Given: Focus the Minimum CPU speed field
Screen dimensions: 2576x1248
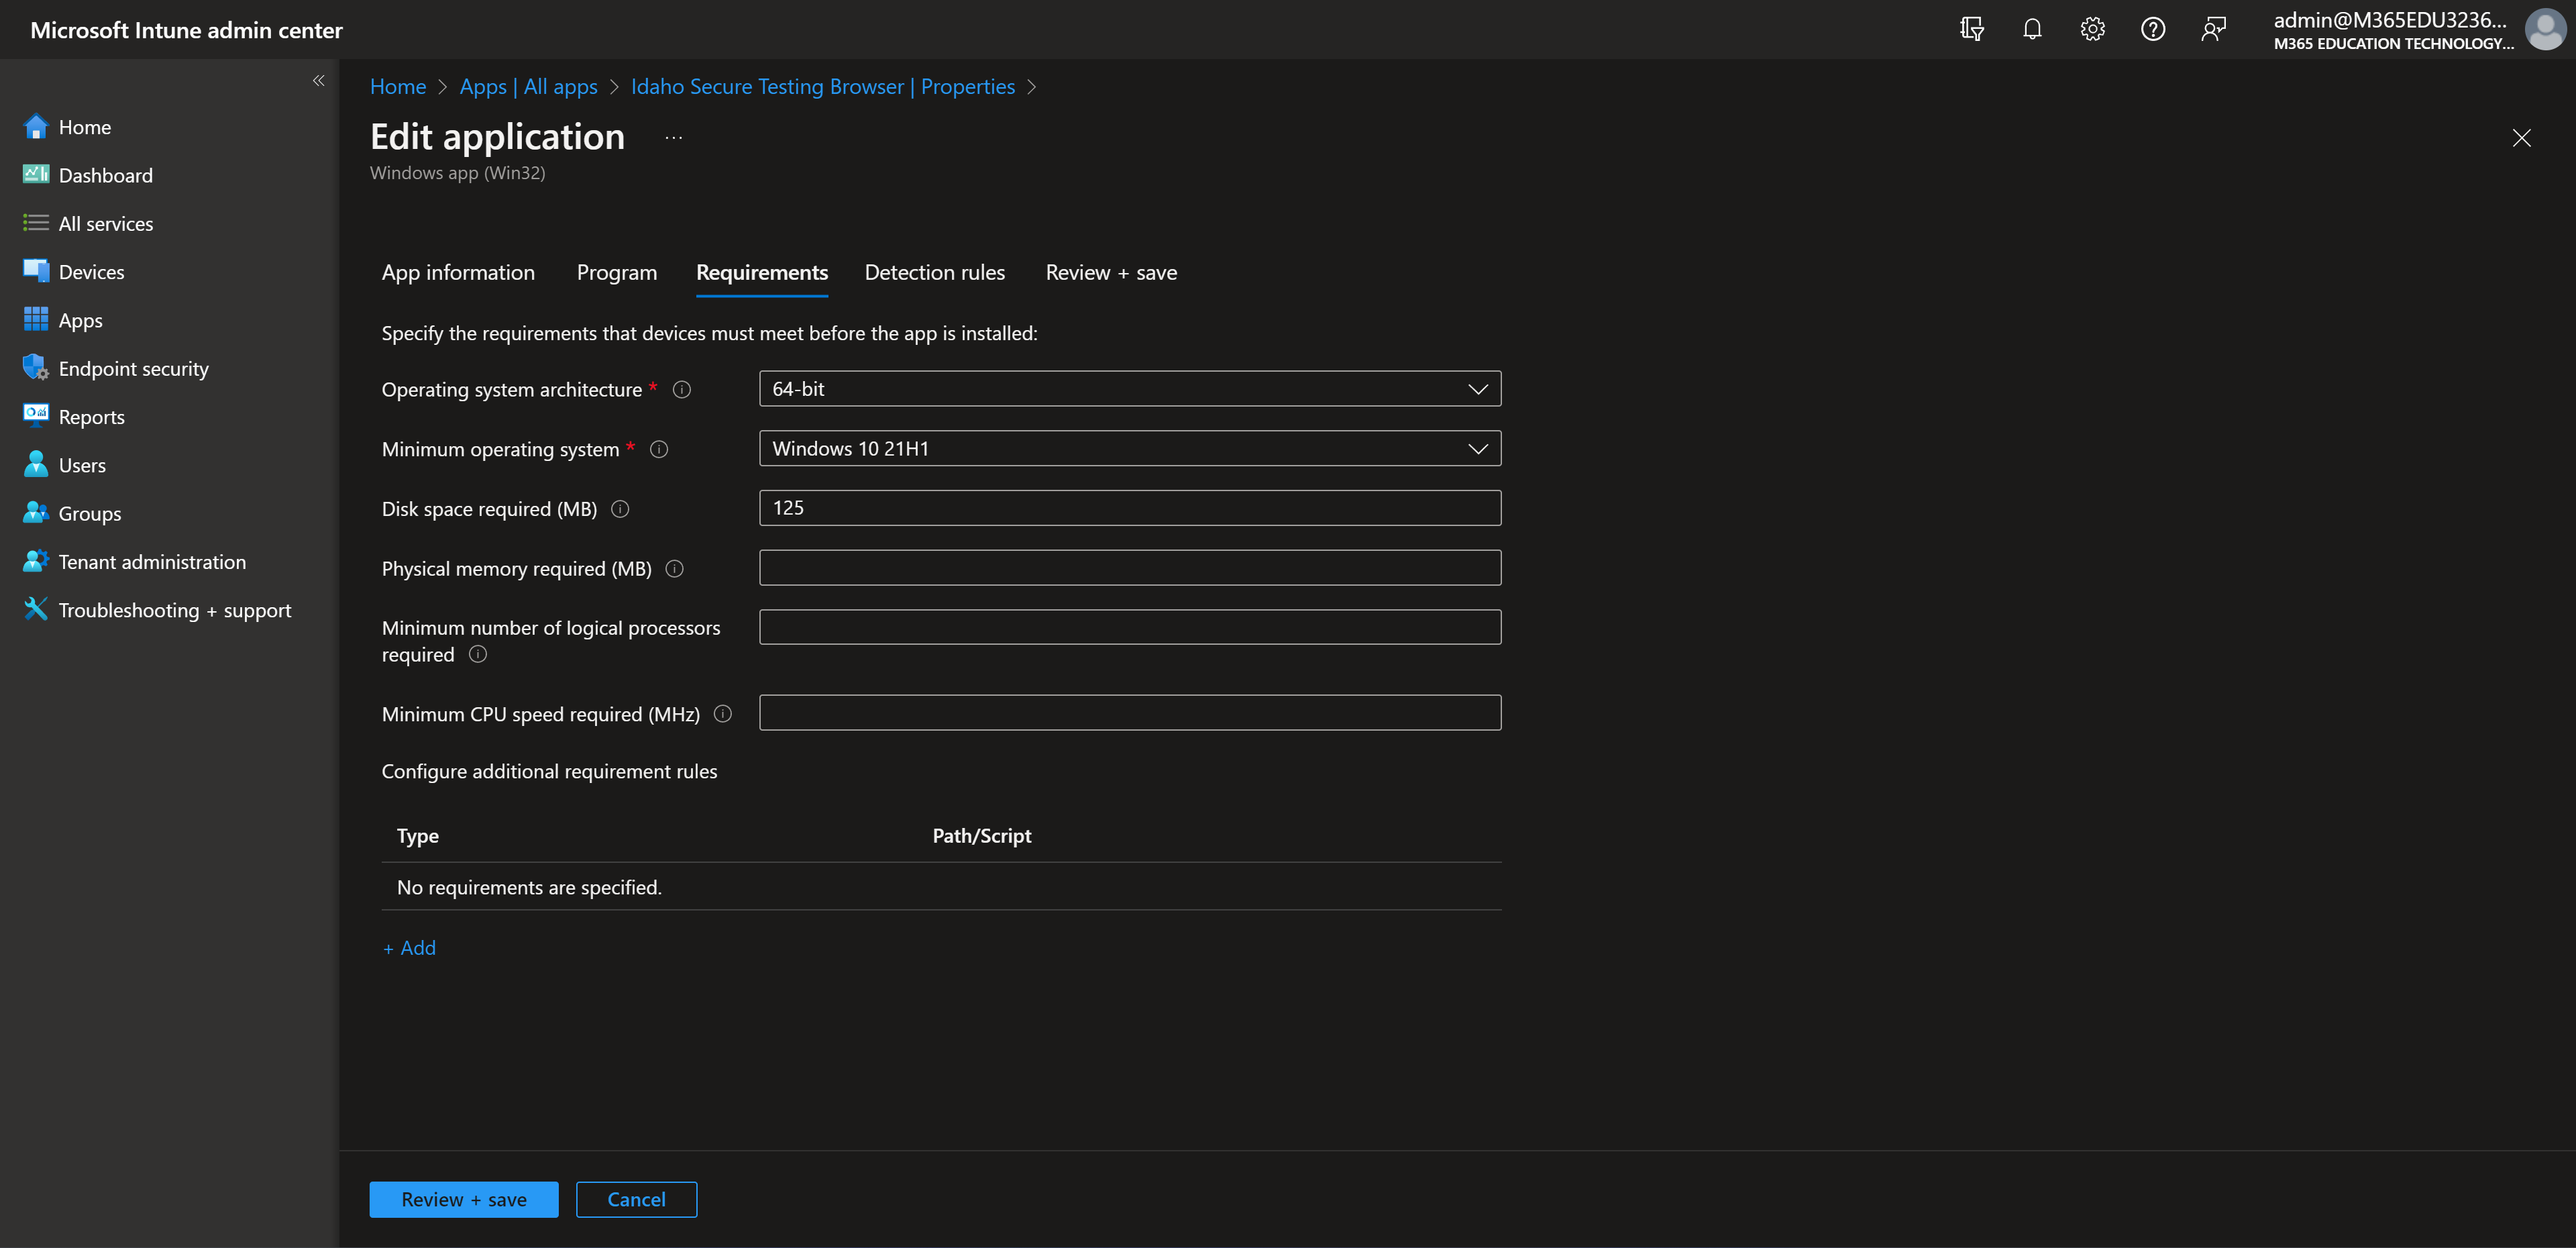Looking at the screenshot, I should [x=1130, y=713].
